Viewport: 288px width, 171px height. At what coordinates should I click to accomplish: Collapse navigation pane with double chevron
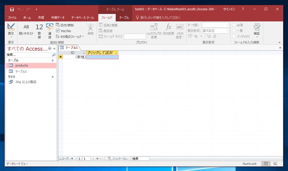click(x=54, y=49)
